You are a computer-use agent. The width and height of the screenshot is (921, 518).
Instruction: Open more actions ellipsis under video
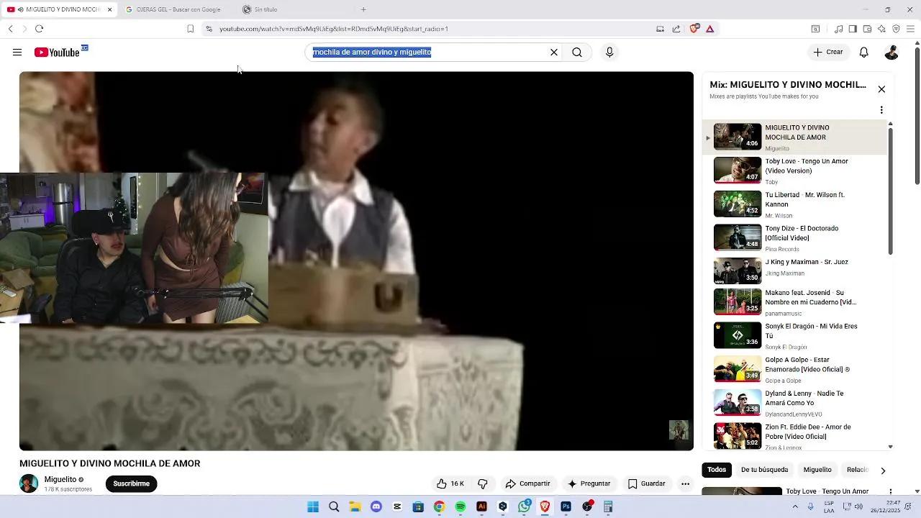[x=686, y=484]
